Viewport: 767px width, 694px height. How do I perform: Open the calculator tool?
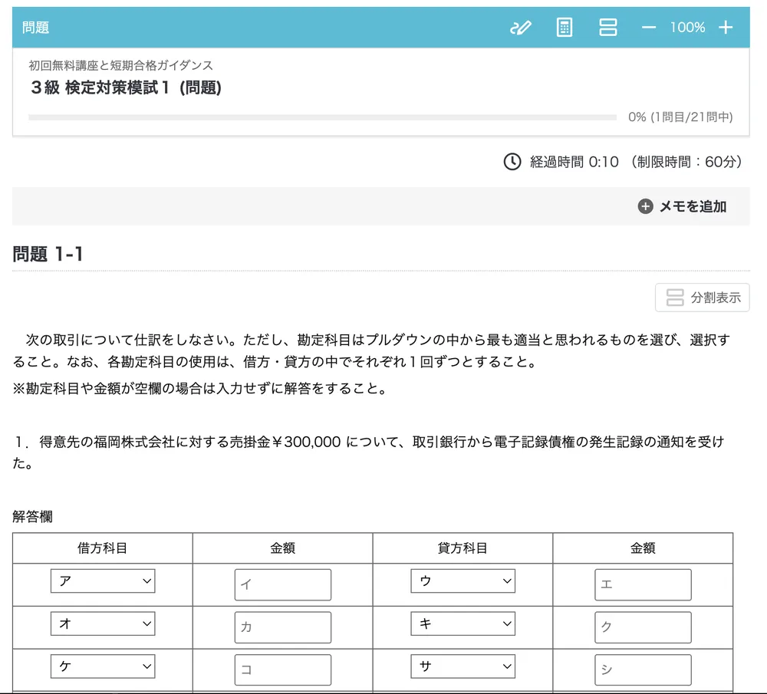point(564,28)
